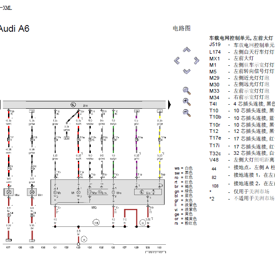Viewport: 275px width, 268px height.
Task: Click track number 127 on the bottom axis
Action: point(8,247)
